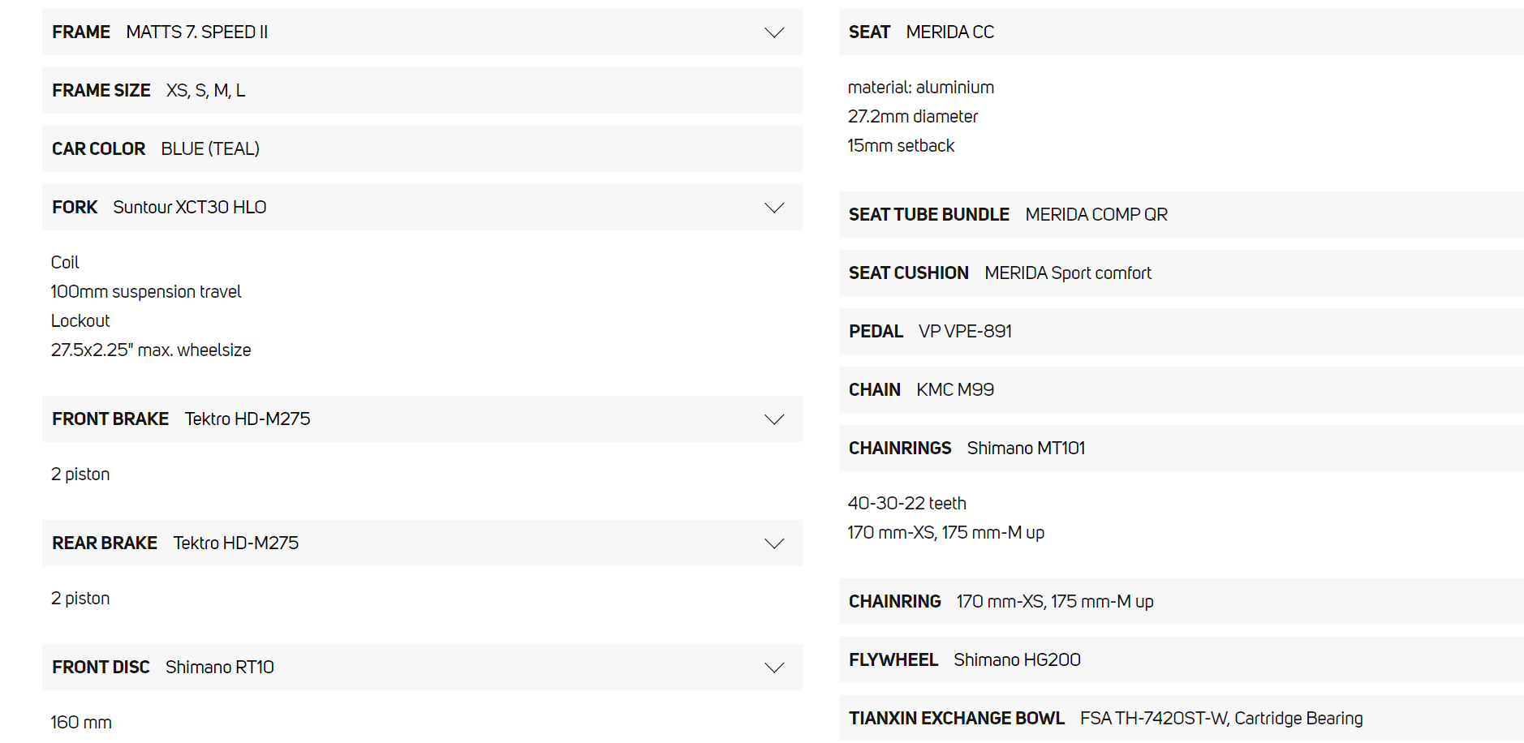Click the SEAT CUSHION Sport comfort row
1524x743 pixels.
pos(1181,273)
